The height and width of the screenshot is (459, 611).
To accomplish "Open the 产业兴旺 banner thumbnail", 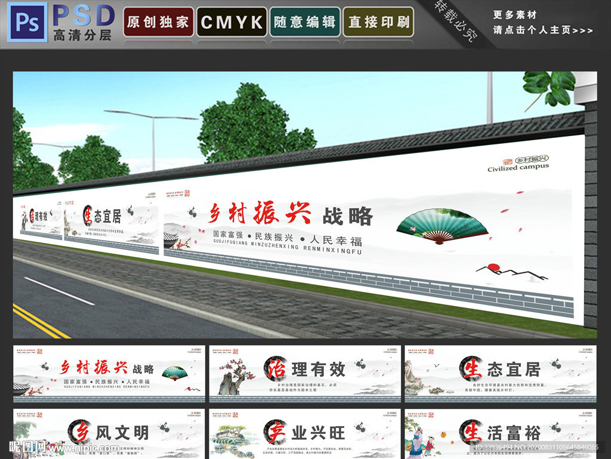I will pos(305,434).
